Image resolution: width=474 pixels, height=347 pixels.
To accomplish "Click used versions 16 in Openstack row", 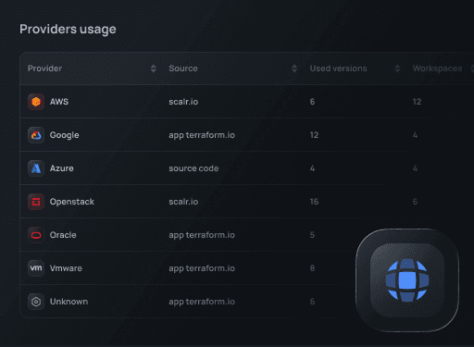I will 314,202.
